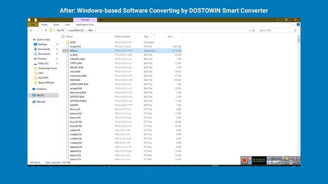Click chevron after BILL in address bar
Image resolution: width=328 pixels, height=184 pixels.
[x=95, y=31]
